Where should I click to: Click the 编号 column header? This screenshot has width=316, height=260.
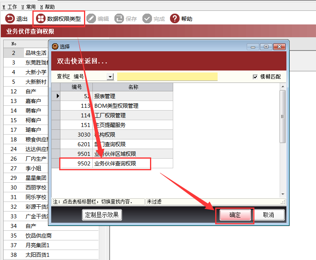coord(76,87)
